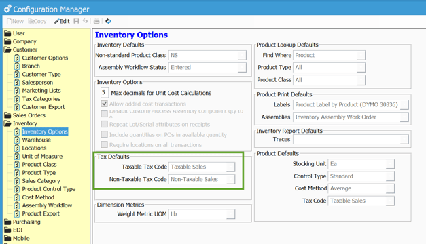Click the Product Export clipboard icon
This screenshot has width=426, height=244.
(17, 213)
